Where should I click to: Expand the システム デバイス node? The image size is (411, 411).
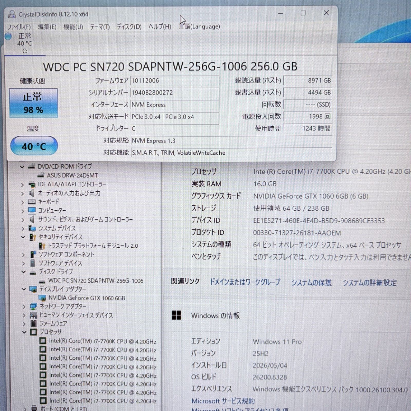point(23,229)
